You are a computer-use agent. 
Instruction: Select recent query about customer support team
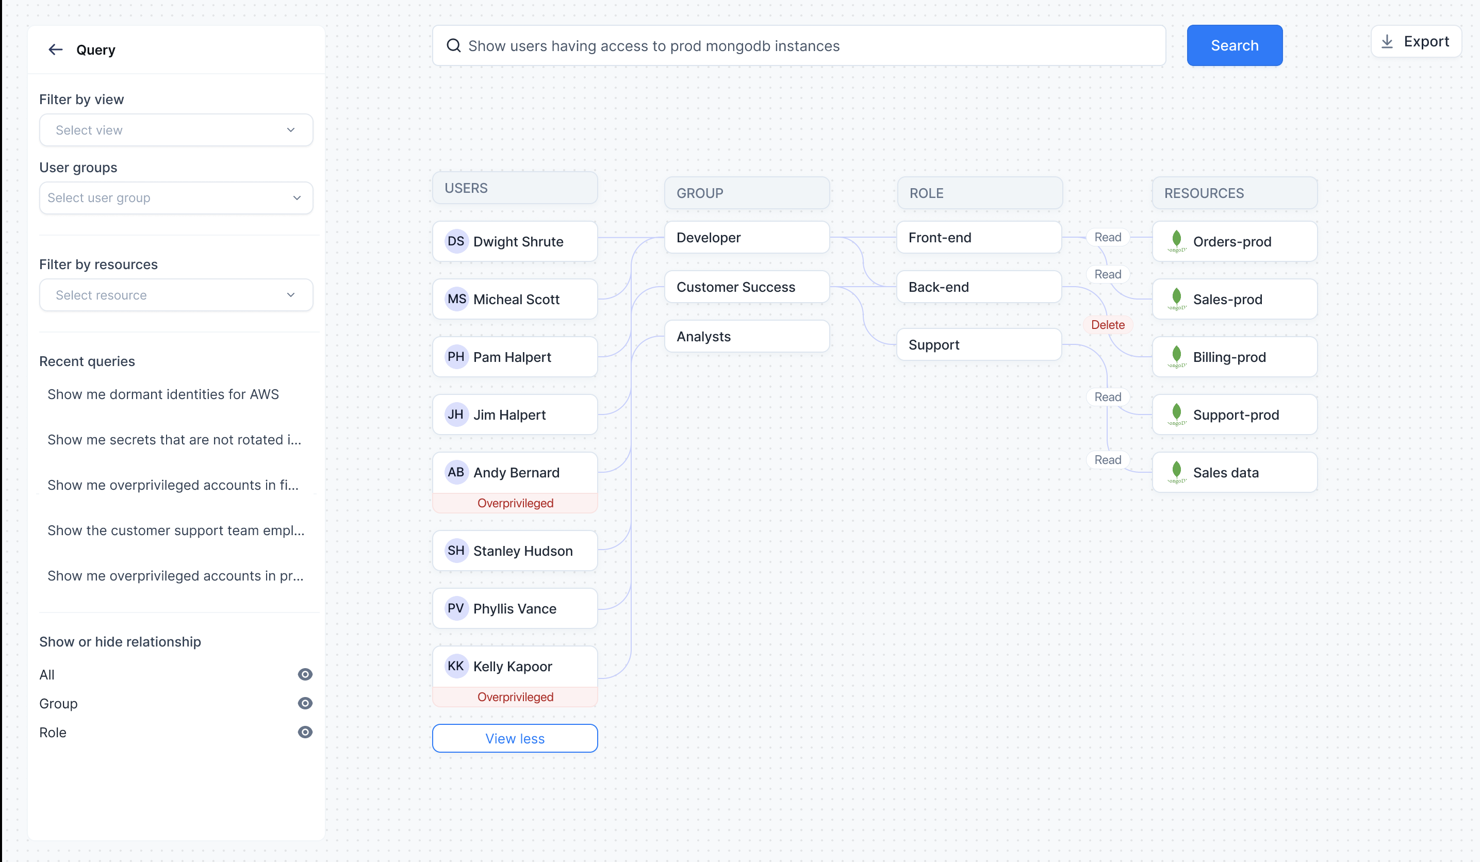176,530
